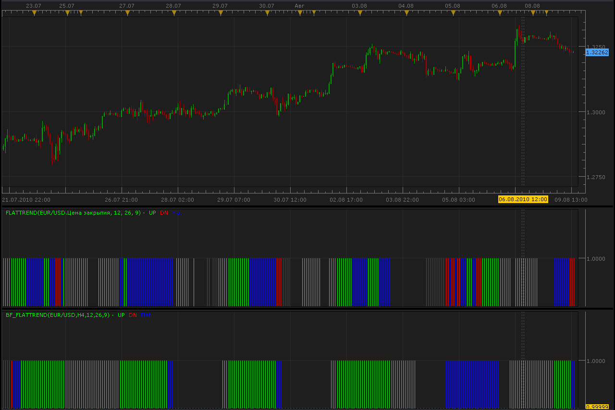Select the triangle marker under 05.08
This screenshot has height=410, width=615.
coord(453,13)
